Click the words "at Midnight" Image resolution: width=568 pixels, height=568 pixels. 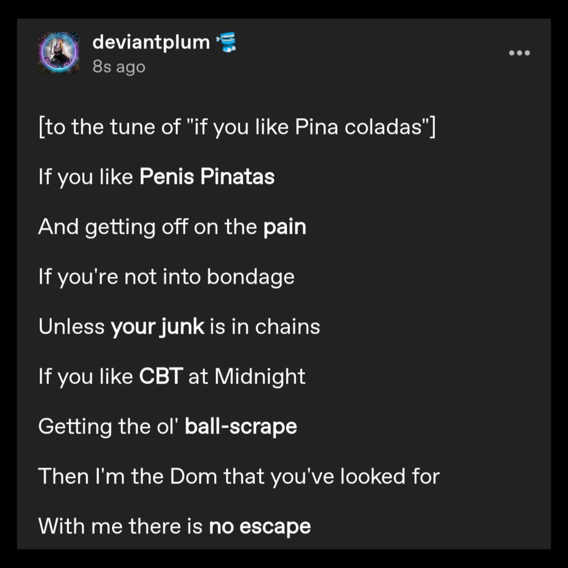coord(247,376)
